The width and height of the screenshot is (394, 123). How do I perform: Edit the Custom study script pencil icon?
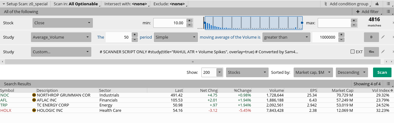(x=383, y=51)
